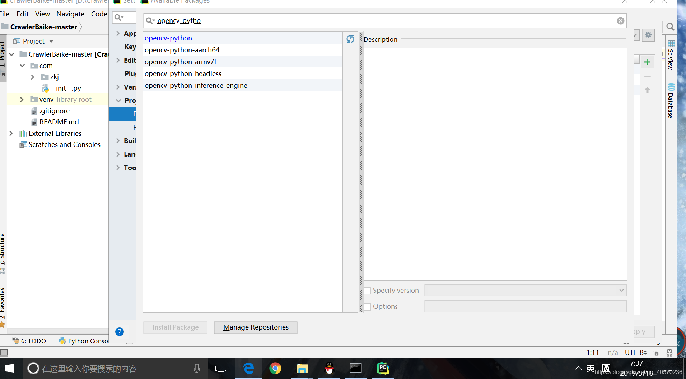
Task: Click the Manage Repositories button
Action: click(255, 327)
